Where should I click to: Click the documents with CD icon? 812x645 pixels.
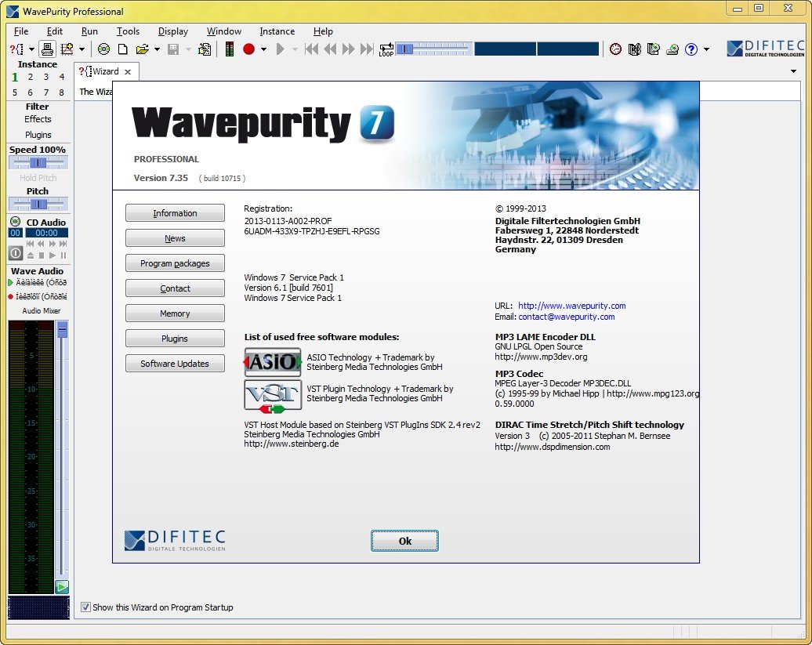pos(654,49)
